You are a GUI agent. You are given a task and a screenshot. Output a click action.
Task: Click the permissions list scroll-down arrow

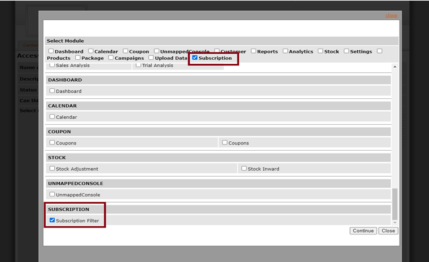(395, 222)
